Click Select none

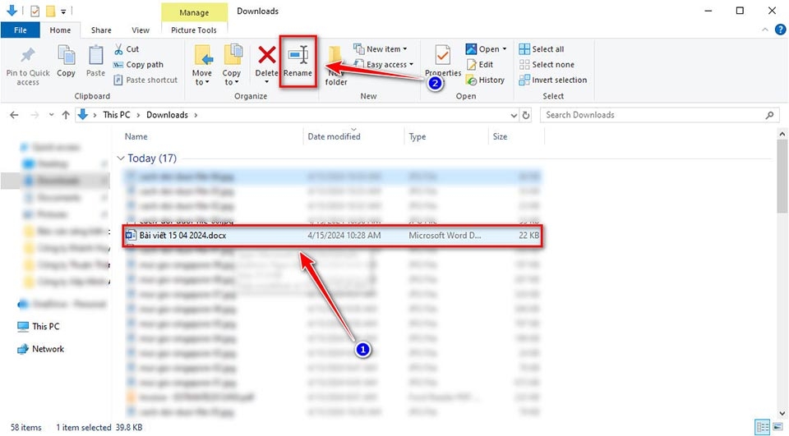click(547, 64)
